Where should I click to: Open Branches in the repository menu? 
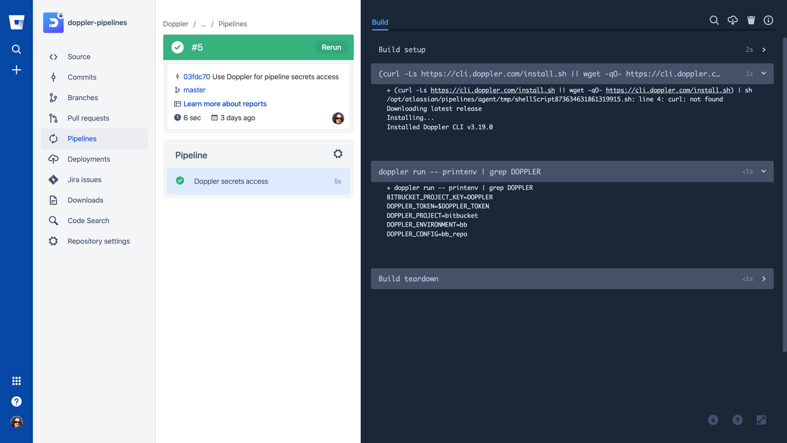[94, 98]
